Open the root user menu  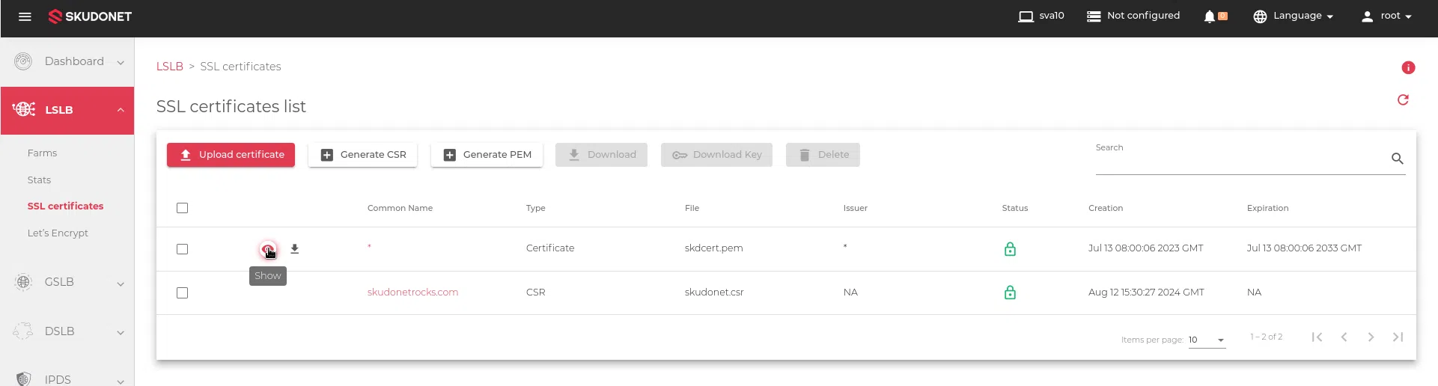[x=1386, y=16]
